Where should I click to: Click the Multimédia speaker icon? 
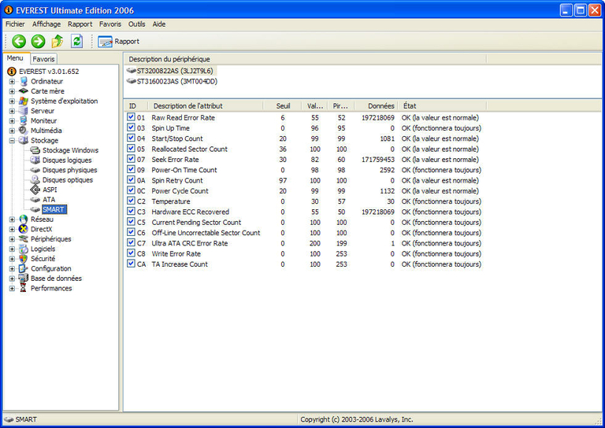click(x=24, y=131)
